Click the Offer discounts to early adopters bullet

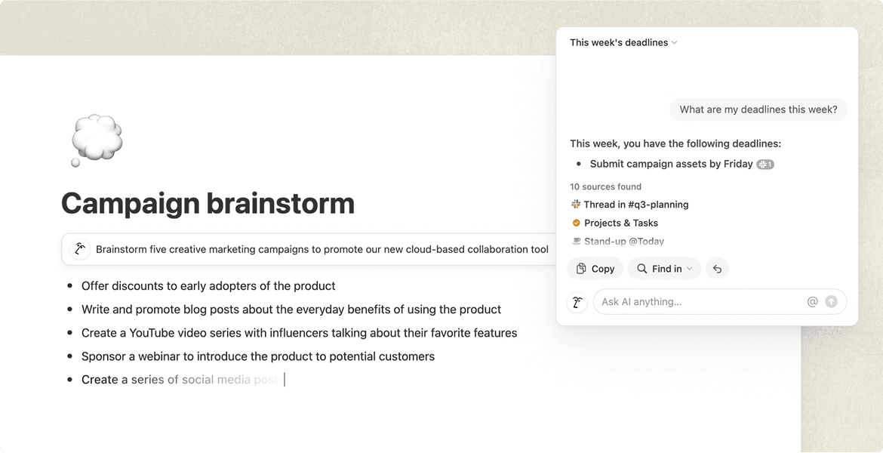[208, 286]
